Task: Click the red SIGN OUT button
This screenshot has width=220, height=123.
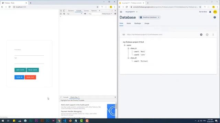Action: click(30, 77)
